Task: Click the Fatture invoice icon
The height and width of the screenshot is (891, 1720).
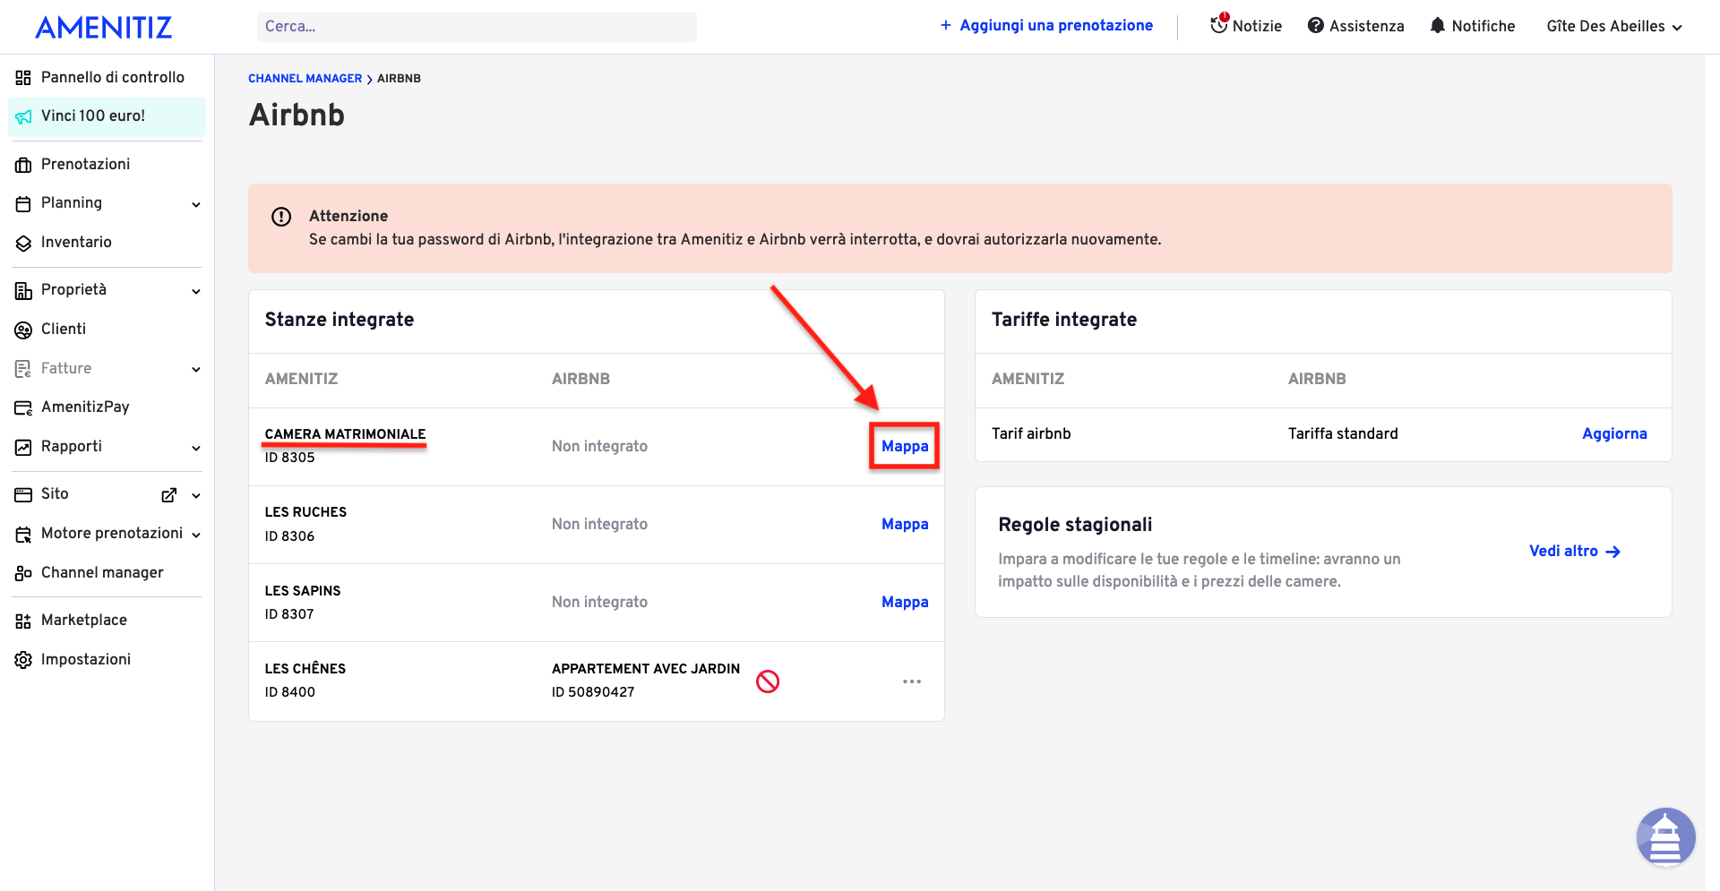Action: point(23,369)
